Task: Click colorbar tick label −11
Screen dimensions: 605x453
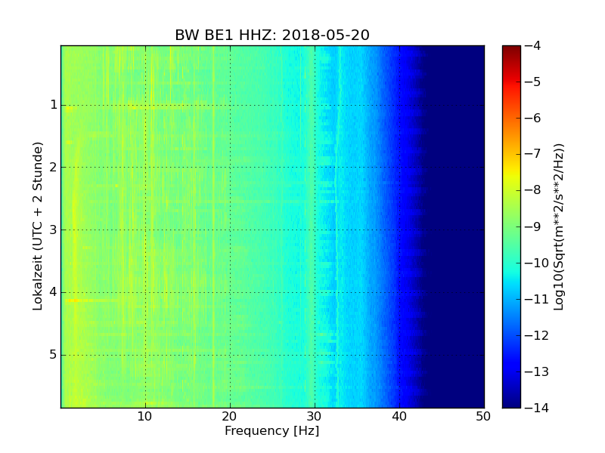Action: click(537, 299)
